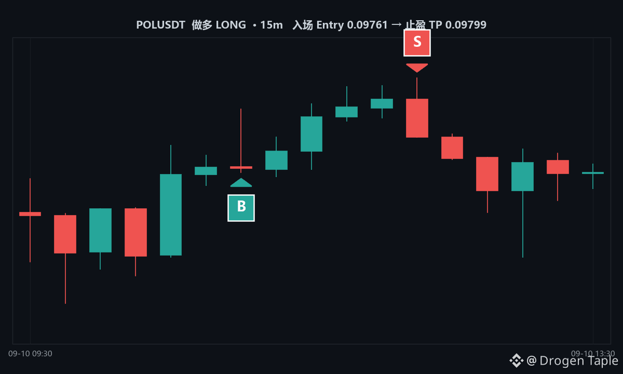Click the chart title POLUSDT text
Screen dimensions: 623x374
click(160, 24)
